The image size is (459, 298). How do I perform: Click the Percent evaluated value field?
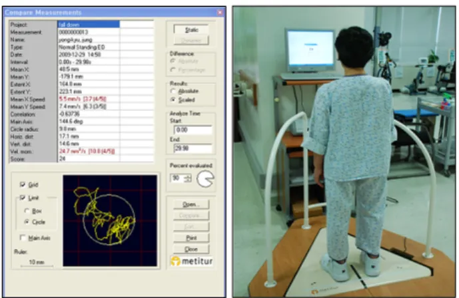coord(177,178)
